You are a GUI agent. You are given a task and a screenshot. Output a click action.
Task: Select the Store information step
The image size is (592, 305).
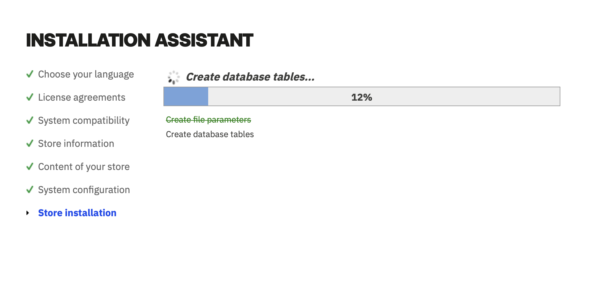tap(76, 144)
